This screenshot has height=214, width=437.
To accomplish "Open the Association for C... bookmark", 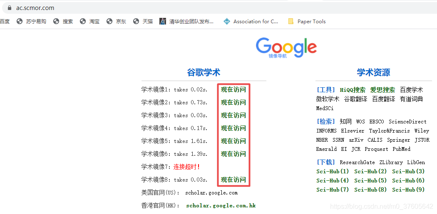I will 251,22.
